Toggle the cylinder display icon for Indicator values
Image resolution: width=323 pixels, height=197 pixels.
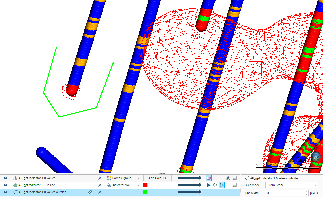tap(208, 178)
